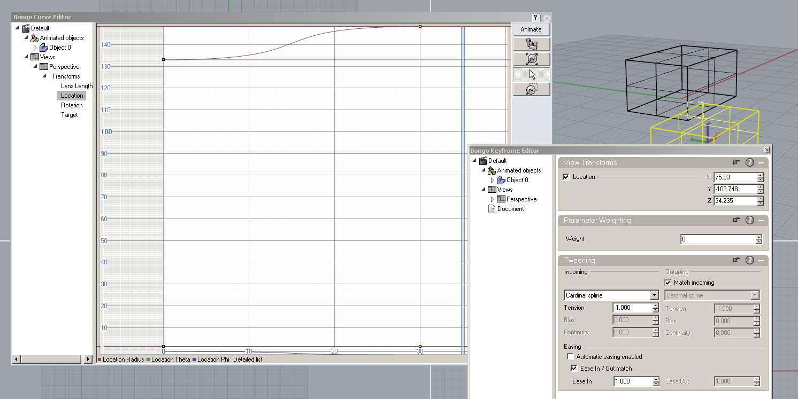Collapse Animated objects in Curve Editor tree
The width and height of the screenshot is (798, 399).
pyautogui.click(x=26, y=38)
